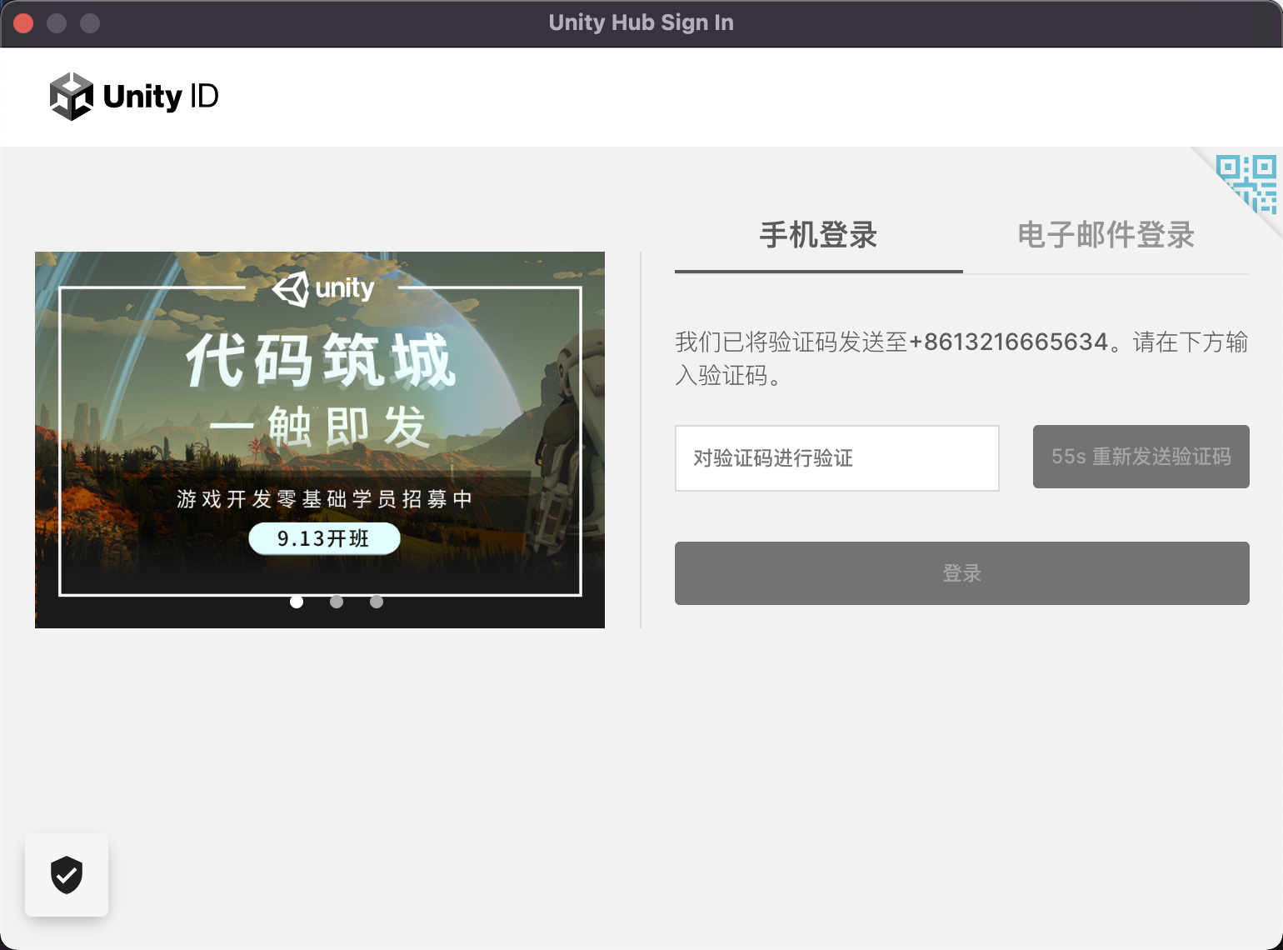Show the second banner slide dot
This screenshot has width=1283, height=950.
click(337, 602)
